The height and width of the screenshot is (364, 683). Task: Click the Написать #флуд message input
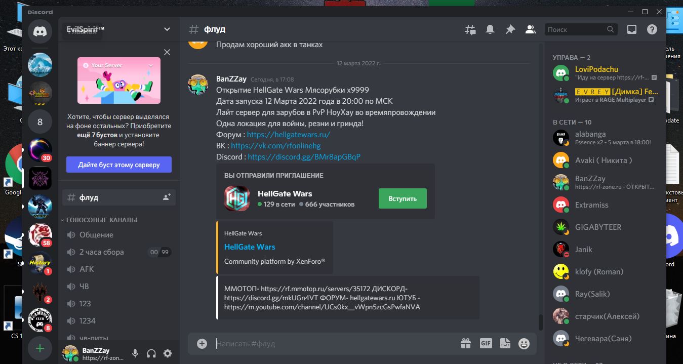coord(334,344)
